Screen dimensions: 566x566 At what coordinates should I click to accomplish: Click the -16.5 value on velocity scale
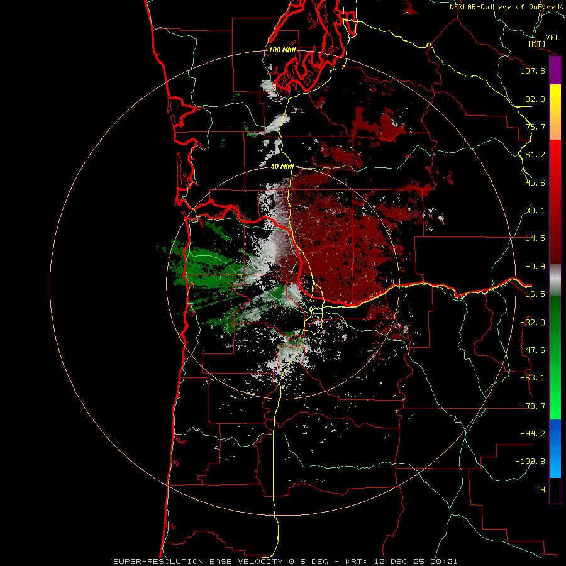[x=533, y=294]
